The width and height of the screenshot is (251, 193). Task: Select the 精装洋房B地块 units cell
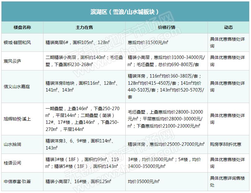click(x=81, y=87)
